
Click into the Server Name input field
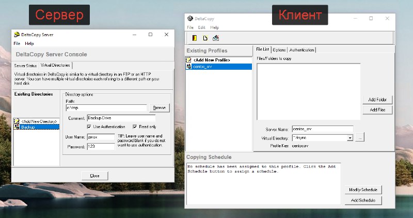323,129
